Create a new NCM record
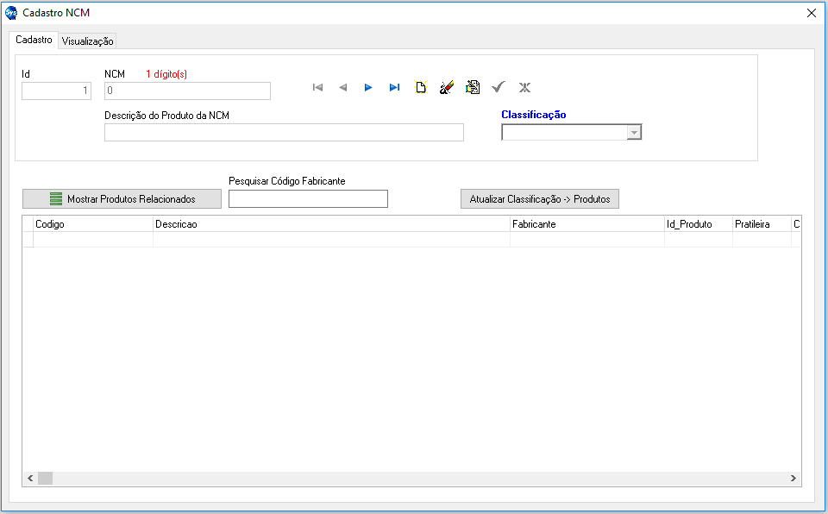 421,87
